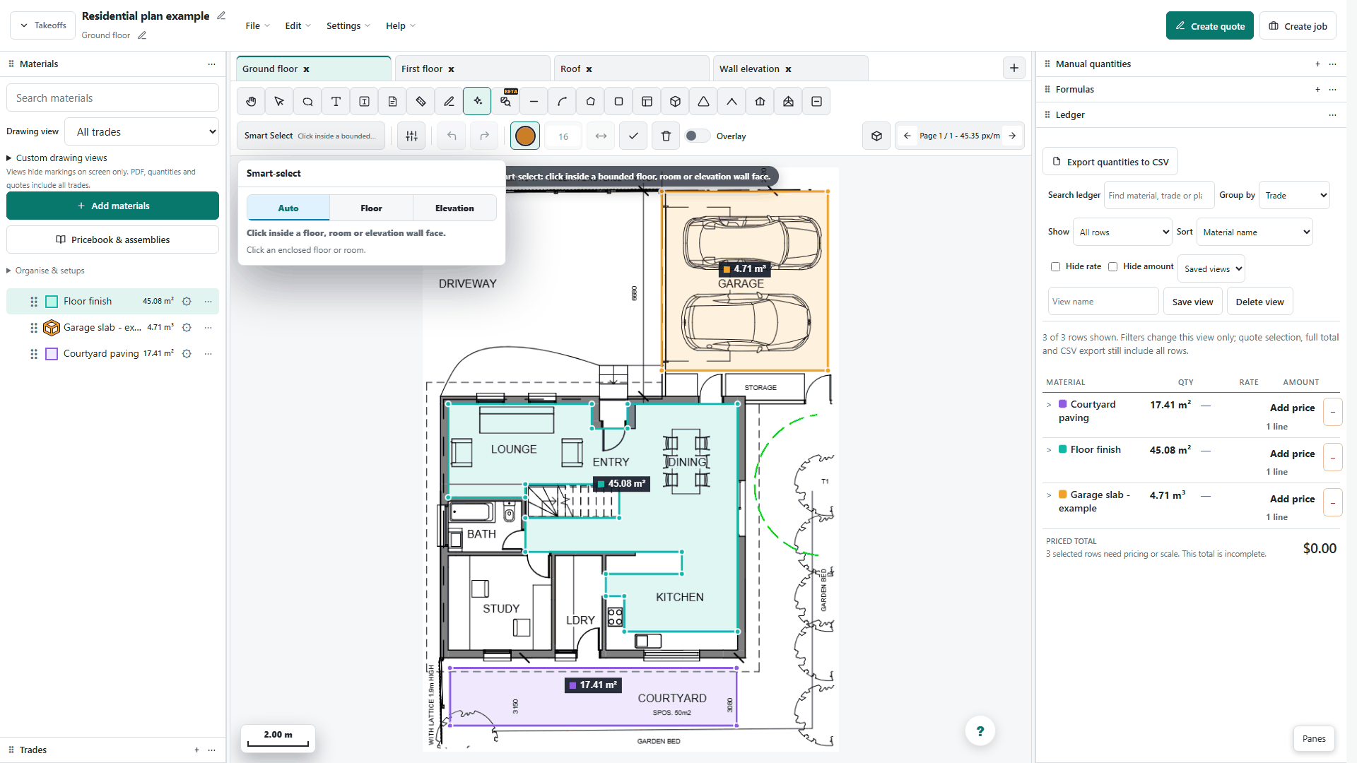Select the Elevation smart-select mode
The image size is (1357, 763).
point(454,208)
